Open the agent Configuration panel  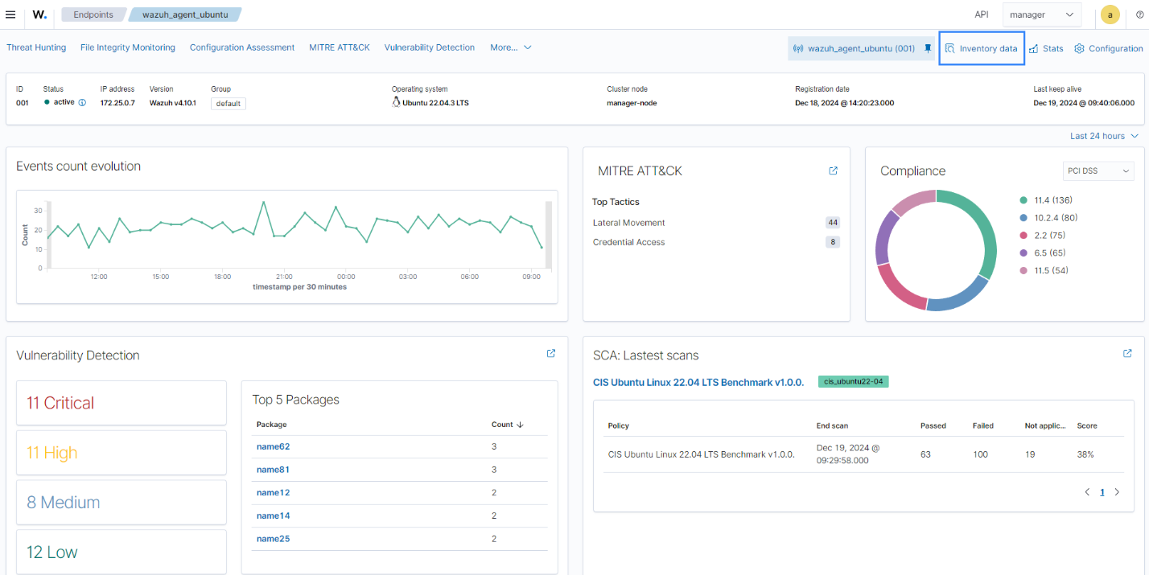point(1109,47)
